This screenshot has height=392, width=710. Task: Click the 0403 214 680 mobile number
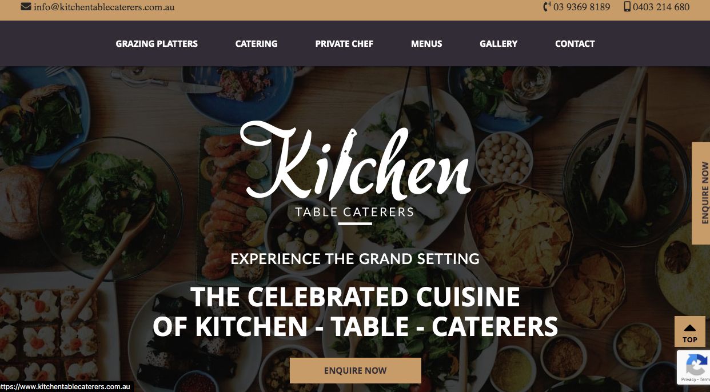pyautogui.click(x=661, y=7)
